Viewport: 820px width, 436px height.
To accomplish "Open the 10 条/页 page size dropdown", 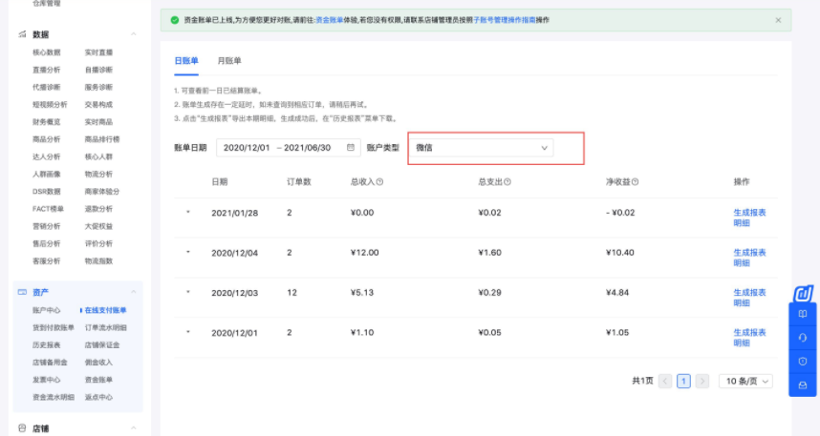I will coord(745,381).
